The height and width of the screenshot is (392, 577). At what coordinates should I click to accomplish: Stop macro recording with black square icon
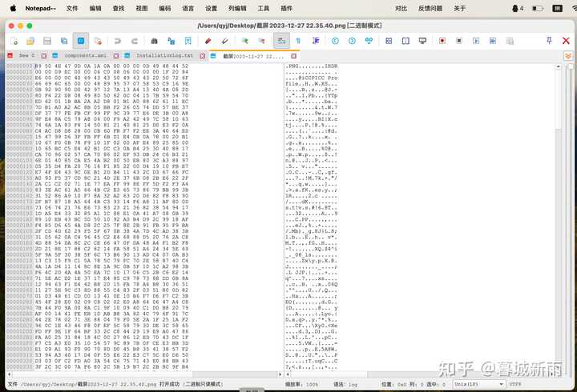(459, 41)
